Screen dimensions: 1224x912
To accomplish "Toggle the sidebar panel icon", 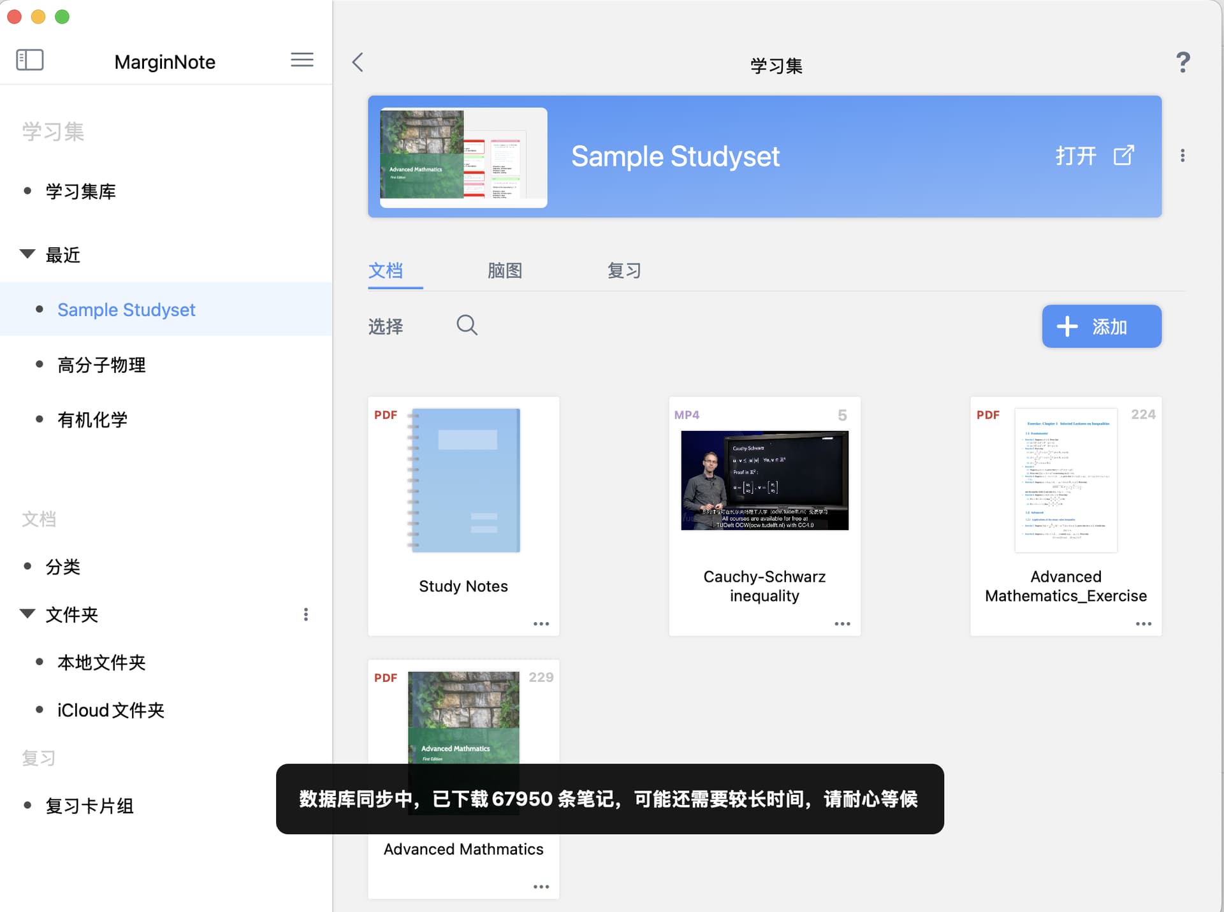I will (x=29, y=61).
